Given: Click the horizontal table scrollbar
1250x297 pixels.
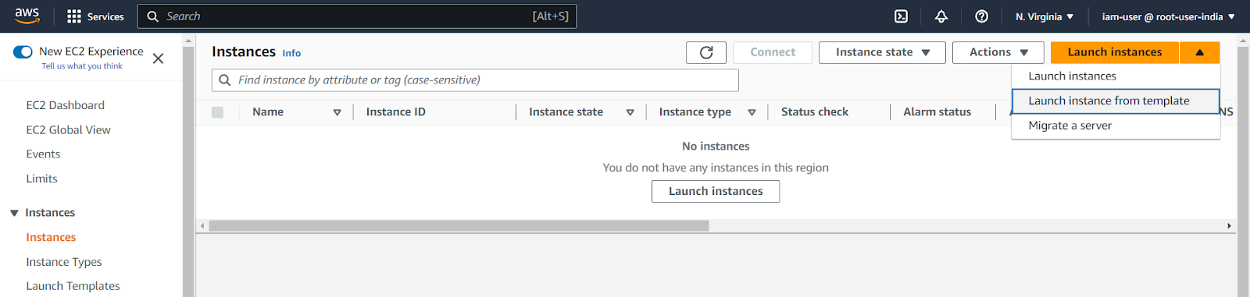Looking at the screenshot, I should click(x=459, y=226).
